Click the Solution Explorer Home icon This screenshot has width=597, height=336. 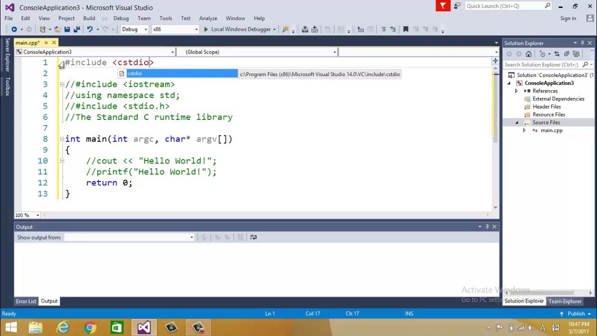tap(528, 54)
